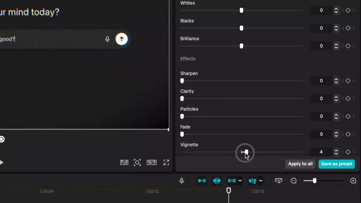Click the Clarity slider track
361x203 pixels.
click(241, 99)
